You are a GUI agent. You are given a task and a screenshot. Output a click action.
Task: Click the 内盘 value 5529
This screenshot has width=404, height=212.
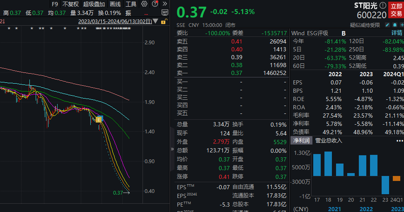point(280,142)
